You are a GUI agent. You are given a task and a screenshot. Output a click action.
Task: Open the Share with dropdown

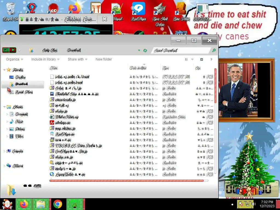tap(77, 59)
